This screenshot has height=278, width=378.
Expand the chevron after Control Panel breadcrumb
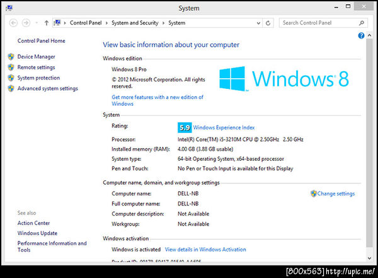106,23
